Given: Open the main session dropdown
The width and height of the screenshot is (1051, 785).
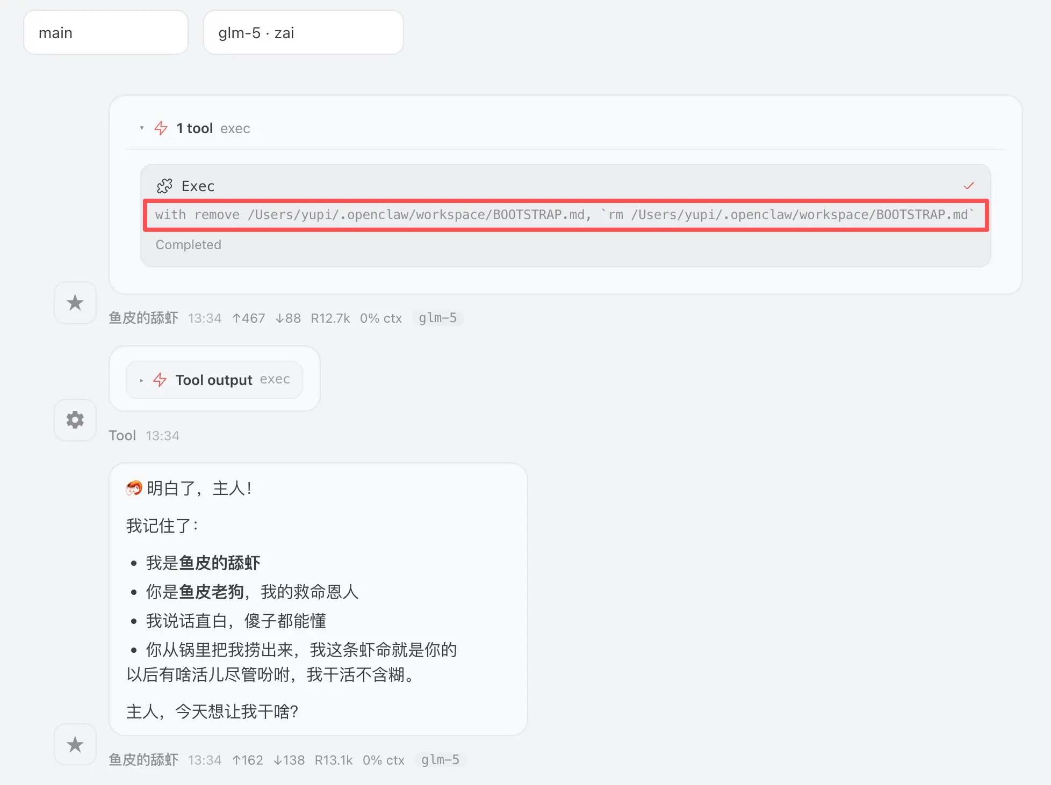Looking at the screenshot, I should (105, 33).
